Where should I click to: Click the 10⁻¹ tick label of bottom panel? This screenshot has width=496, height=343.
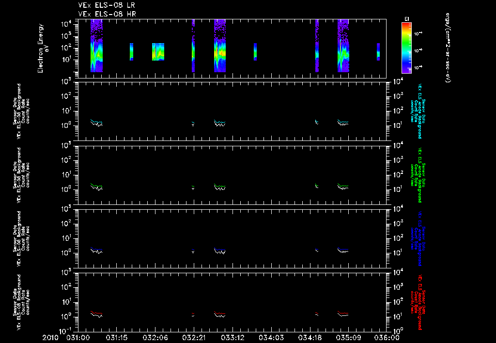pyautogui.click(x=65, y=331)
